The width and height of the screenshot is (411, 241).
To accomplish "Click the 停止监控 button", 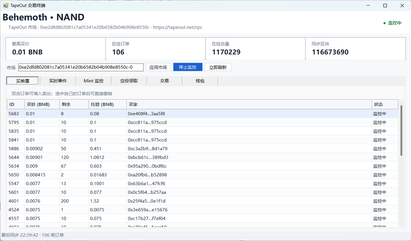I will [188, 67].
